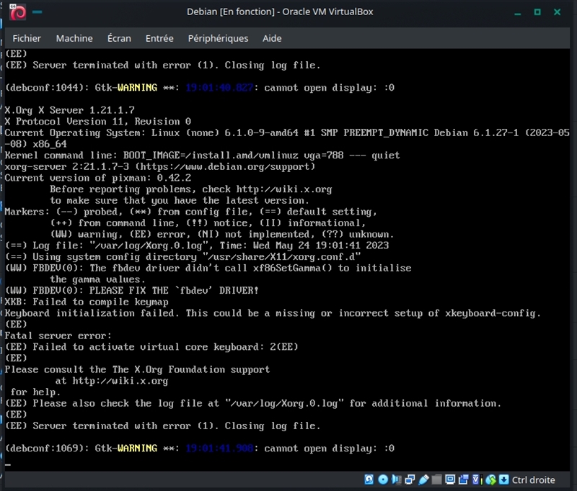This screenshot has height=491, width=577.
Task: Click the Debian swirl icon in the title bar
Action: click(x=17, y=12)
